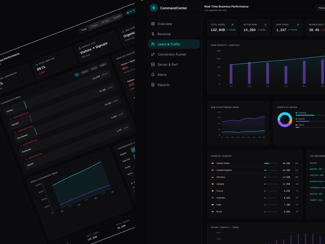Select Custom range tab in tilted dashboard

[117, 17]
